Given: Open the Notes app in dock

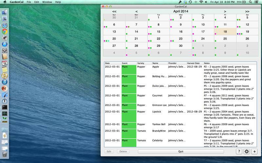Looking at the screenshot, I should click(5, 69).
